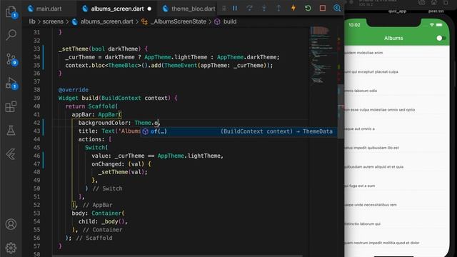Click the Container widget on line 53
This screenshot has width=457, height=257.
pyautogui.click(x=106, y=213)
